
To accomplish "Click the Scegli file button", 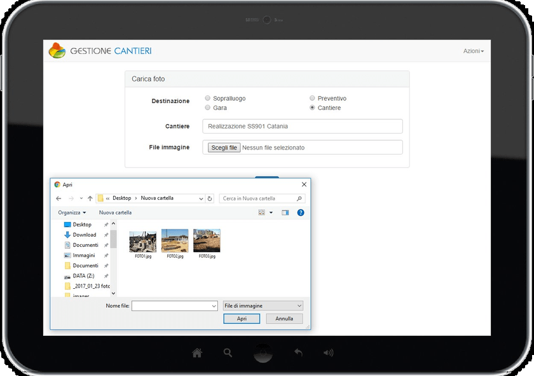I will point(224,148).
